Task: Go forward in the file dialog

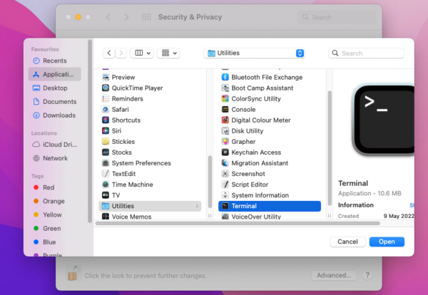Action: (121, 53)
